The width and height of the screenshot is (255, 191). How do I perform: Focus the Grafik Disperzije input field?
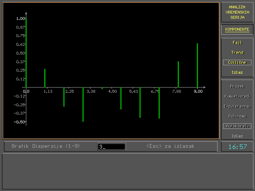click(112, 146)
